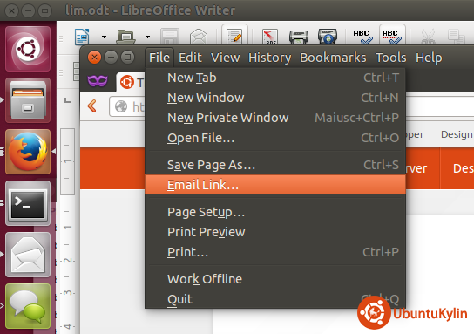Viewport: 474px width, 334px height.
Task: Minimize the Firefox window
Action: [x=111, y=58]
